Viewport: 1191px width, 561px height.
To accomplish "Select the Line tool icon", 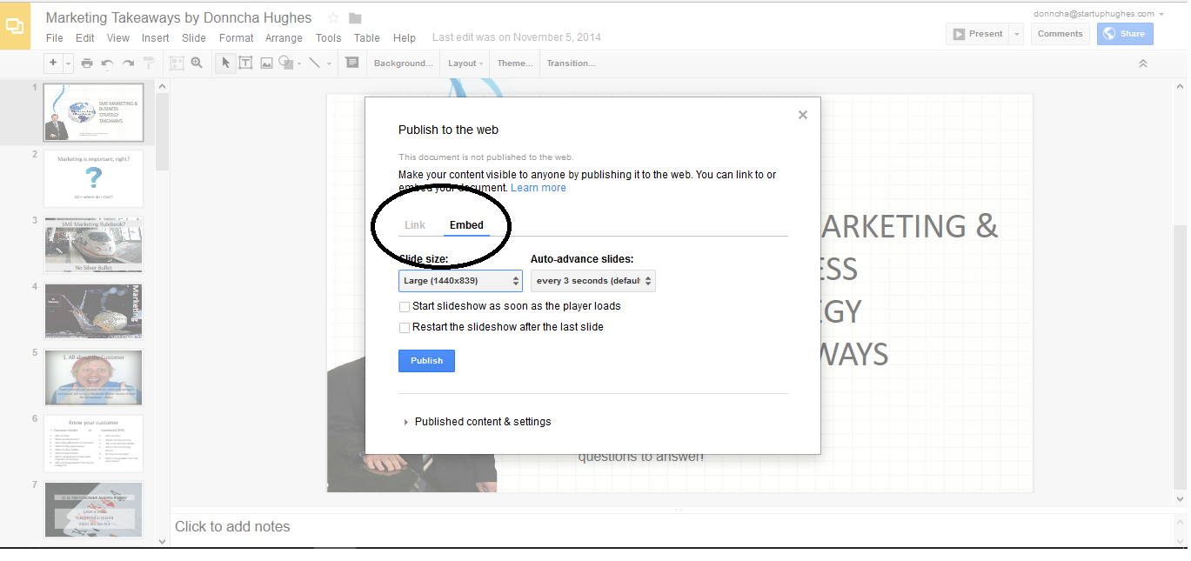I will [315, 63].
